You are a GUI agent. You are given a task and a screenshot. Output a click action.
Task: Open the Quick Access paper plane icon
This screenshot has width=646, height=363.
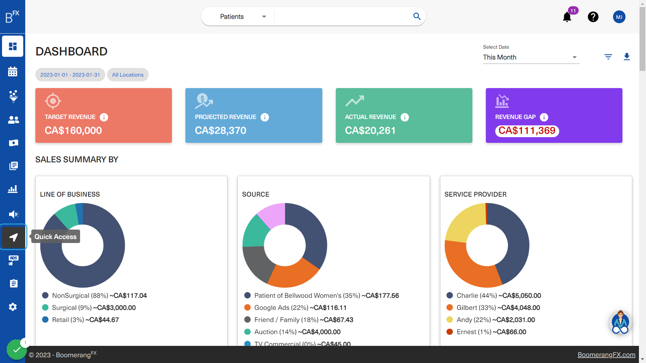click(x=13, y=237)
